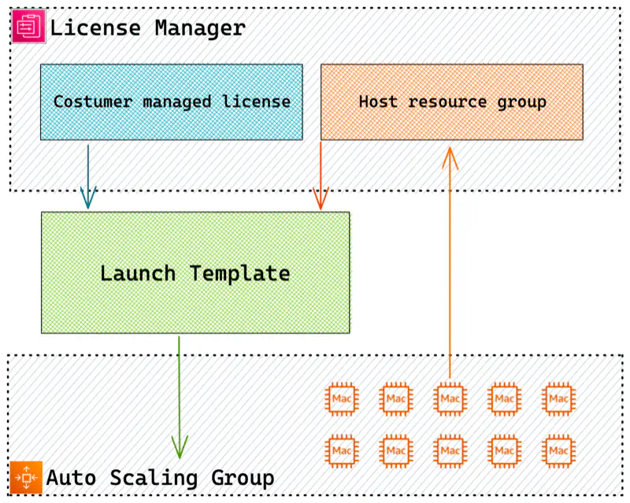Select the last Mac chip in top row

(558, 399)
